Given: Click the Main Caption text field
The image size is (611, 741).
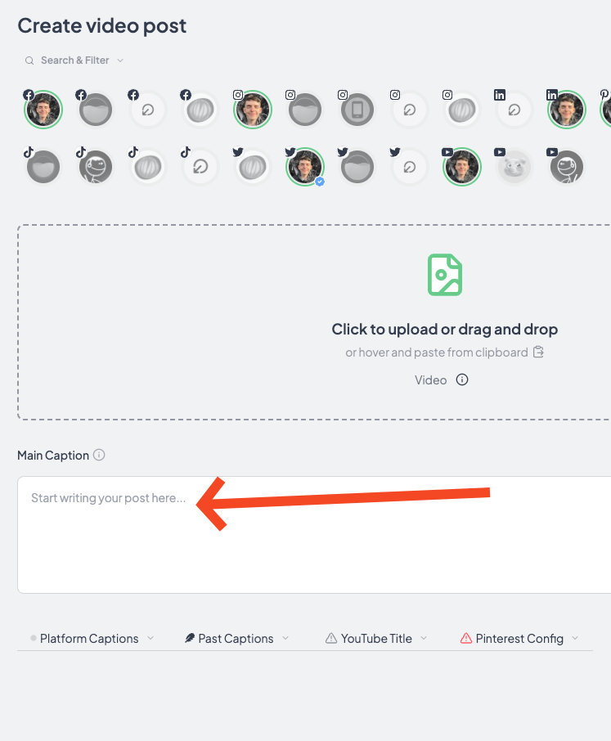Looking at the screenshot, I should click(x=314, y=534).
